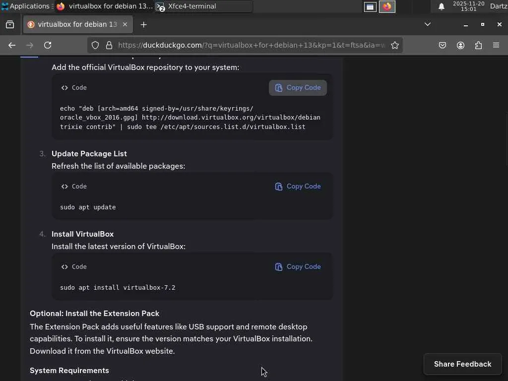Open the notification bell in the panel
Image resolution: width=508 pixels, height=381 pixels.
pyautogui.click(x=441, y=6)
